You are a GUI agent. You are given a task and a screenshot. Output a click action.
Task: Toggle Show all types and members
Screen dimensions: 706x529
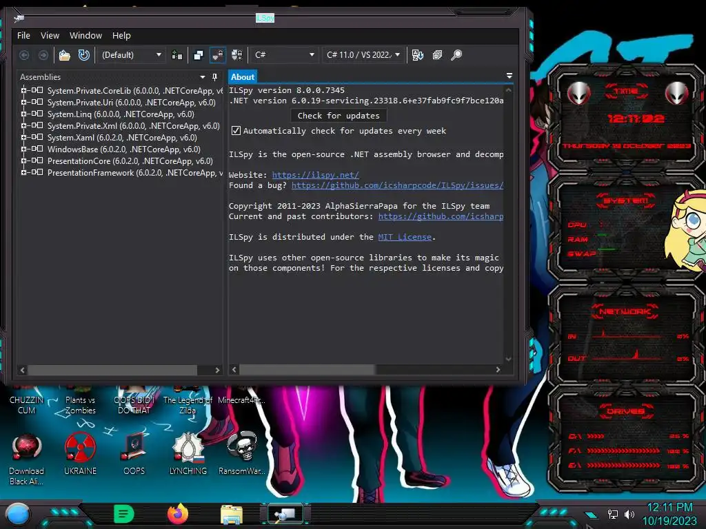click(x=237, y=55)
